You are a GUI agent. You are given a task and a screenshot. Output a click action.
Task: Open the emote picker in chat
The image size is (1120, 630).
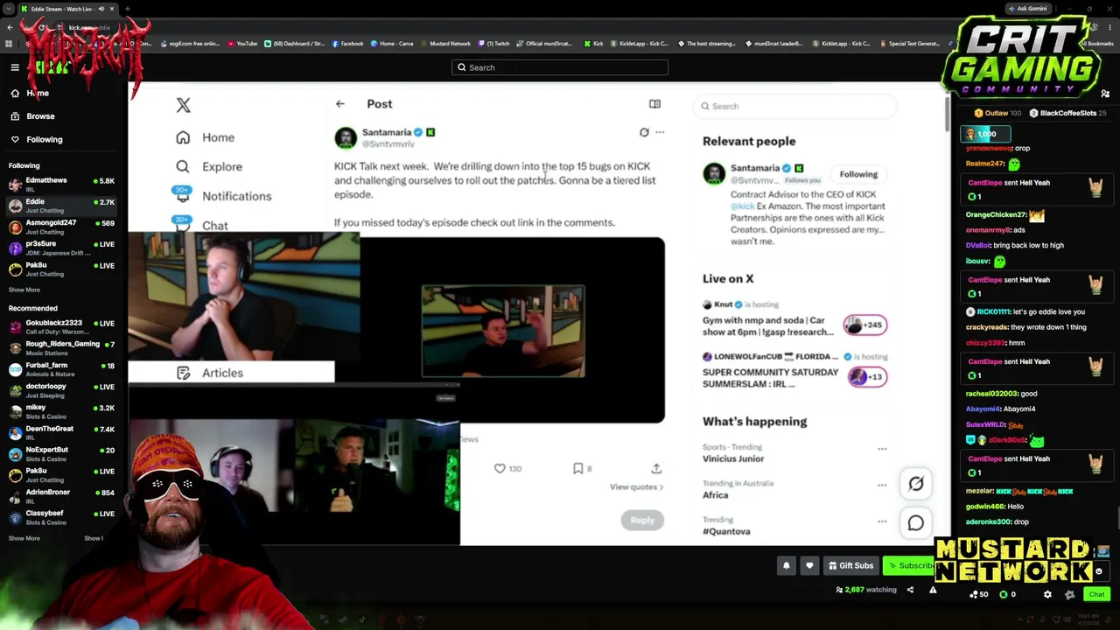[1099, 570]
